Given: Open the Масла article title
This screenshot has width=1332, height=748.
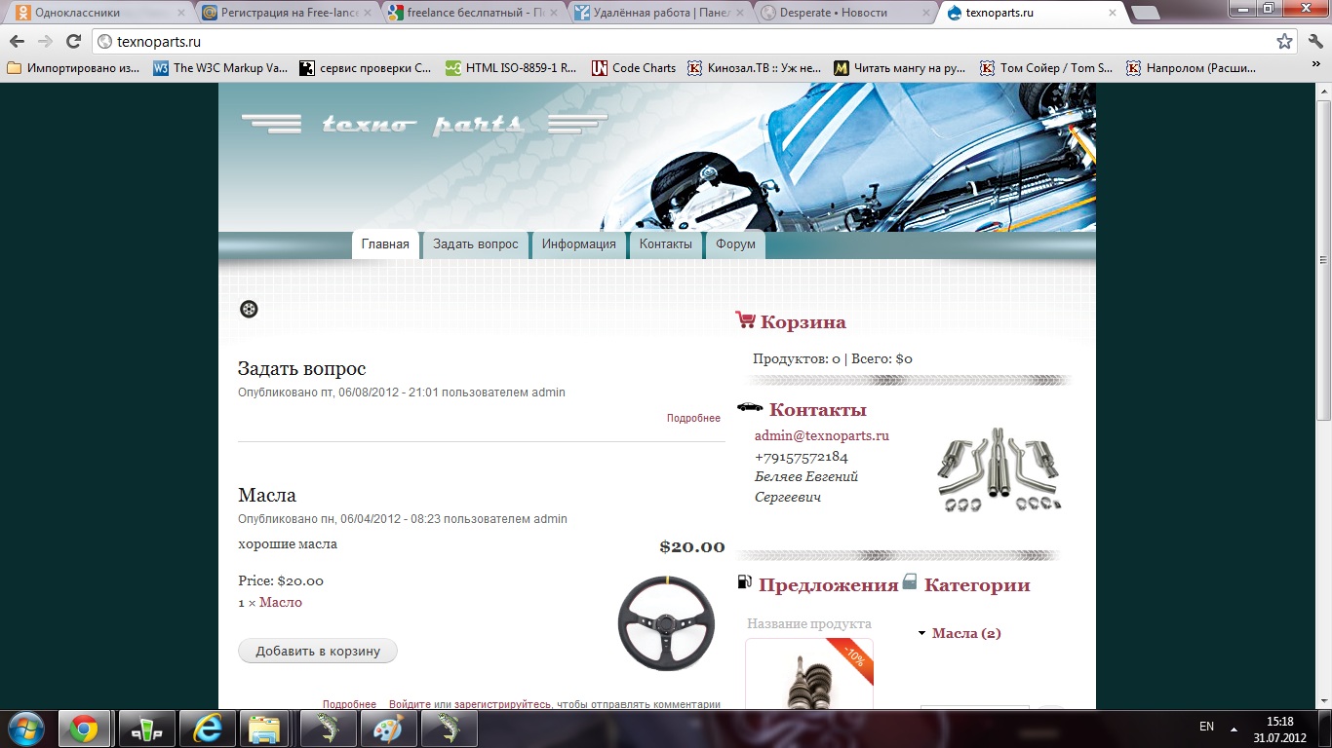Looking at the screenshot, I should 267,495.
